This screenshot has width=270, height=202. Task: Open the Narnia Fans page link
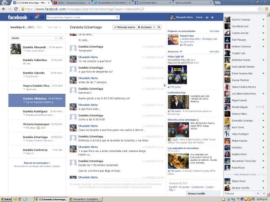coord(187,36)
